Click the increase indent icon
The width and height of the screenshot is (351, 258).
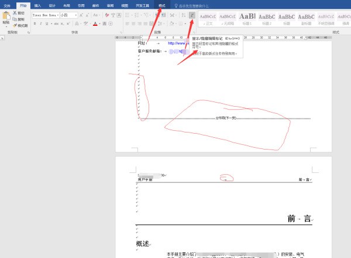(164, 15)
